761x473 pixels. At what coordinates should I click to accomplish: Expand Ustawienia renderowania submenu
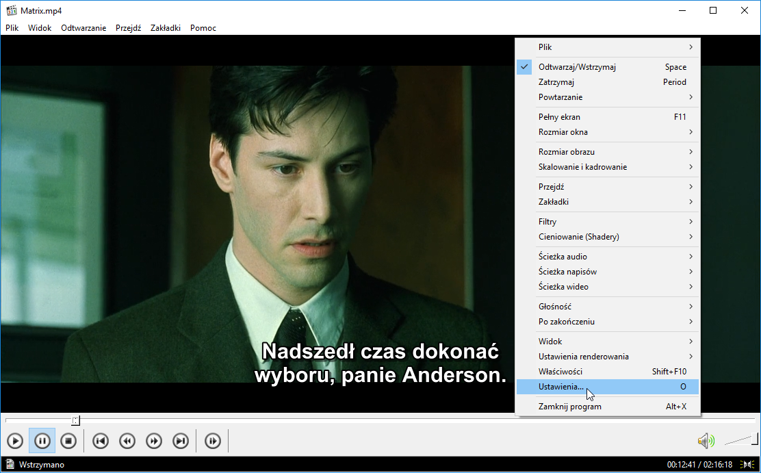click(607, 357)
